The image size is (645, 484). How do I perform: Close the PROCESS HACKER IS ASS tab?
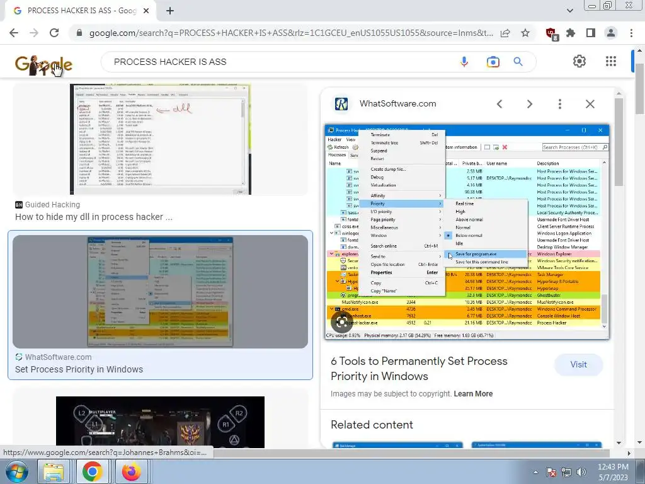coord(146,11)
